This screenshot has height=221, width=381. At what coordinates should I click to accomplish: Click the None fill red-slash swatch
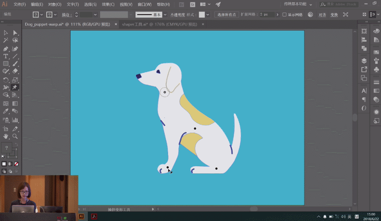[16, 164]
